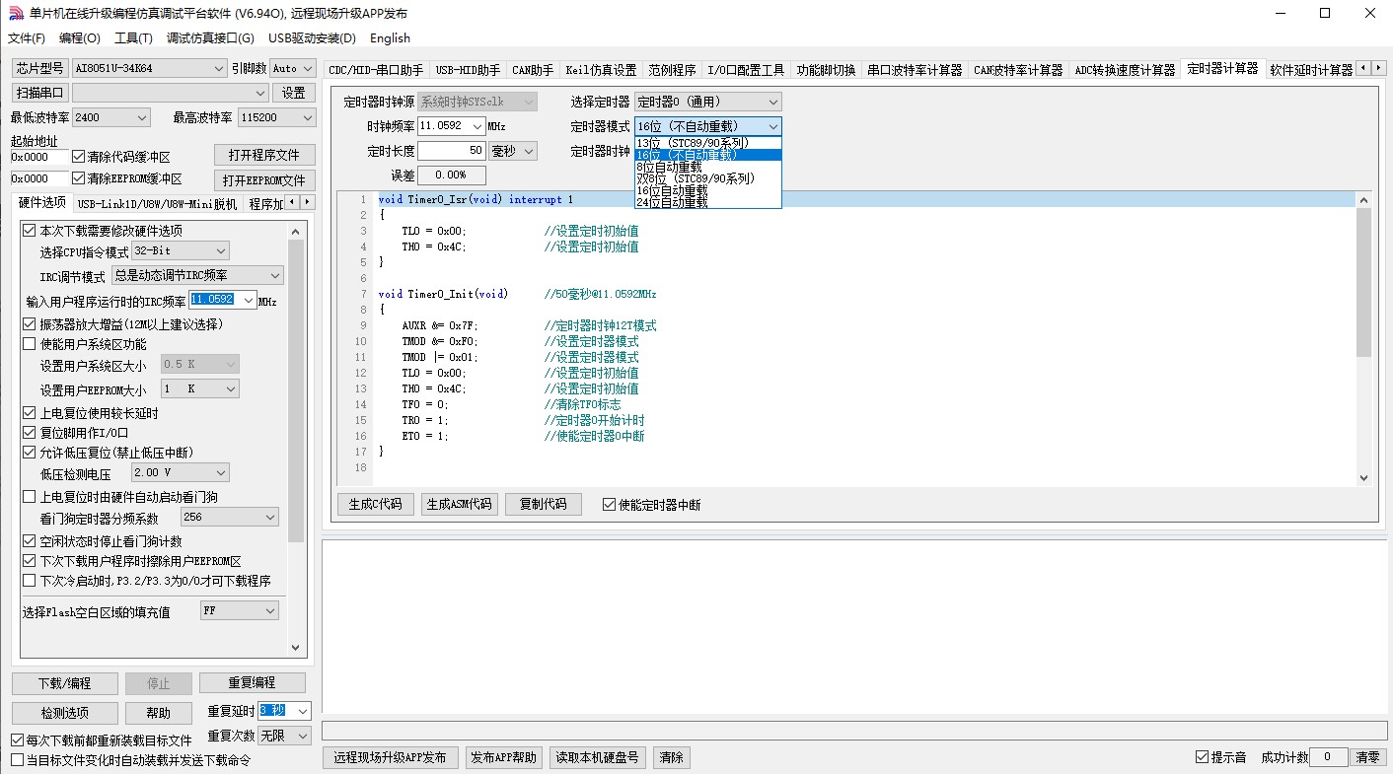Enable '上电复位时由硬件自动启动看门狗' checkbox
This screenshot has width=1393, height=774.
pos(29,497)
